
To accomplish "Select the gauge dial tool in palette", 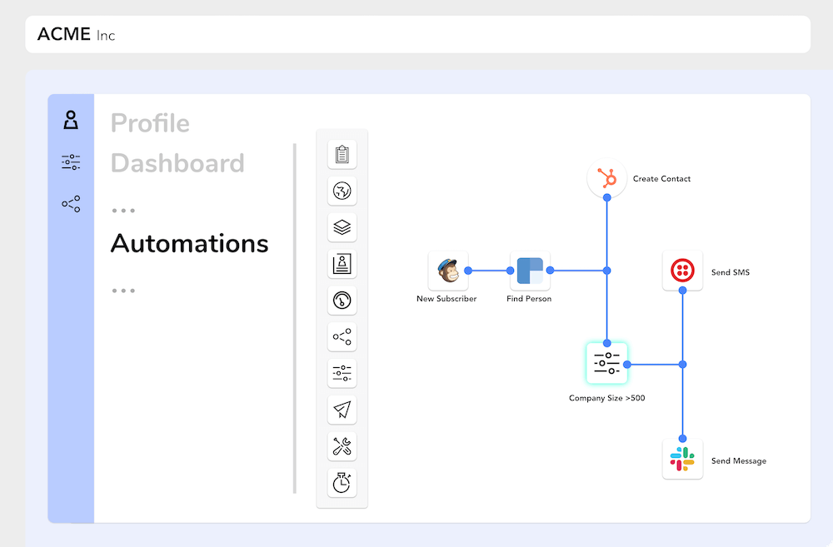I will coord(342,301).
